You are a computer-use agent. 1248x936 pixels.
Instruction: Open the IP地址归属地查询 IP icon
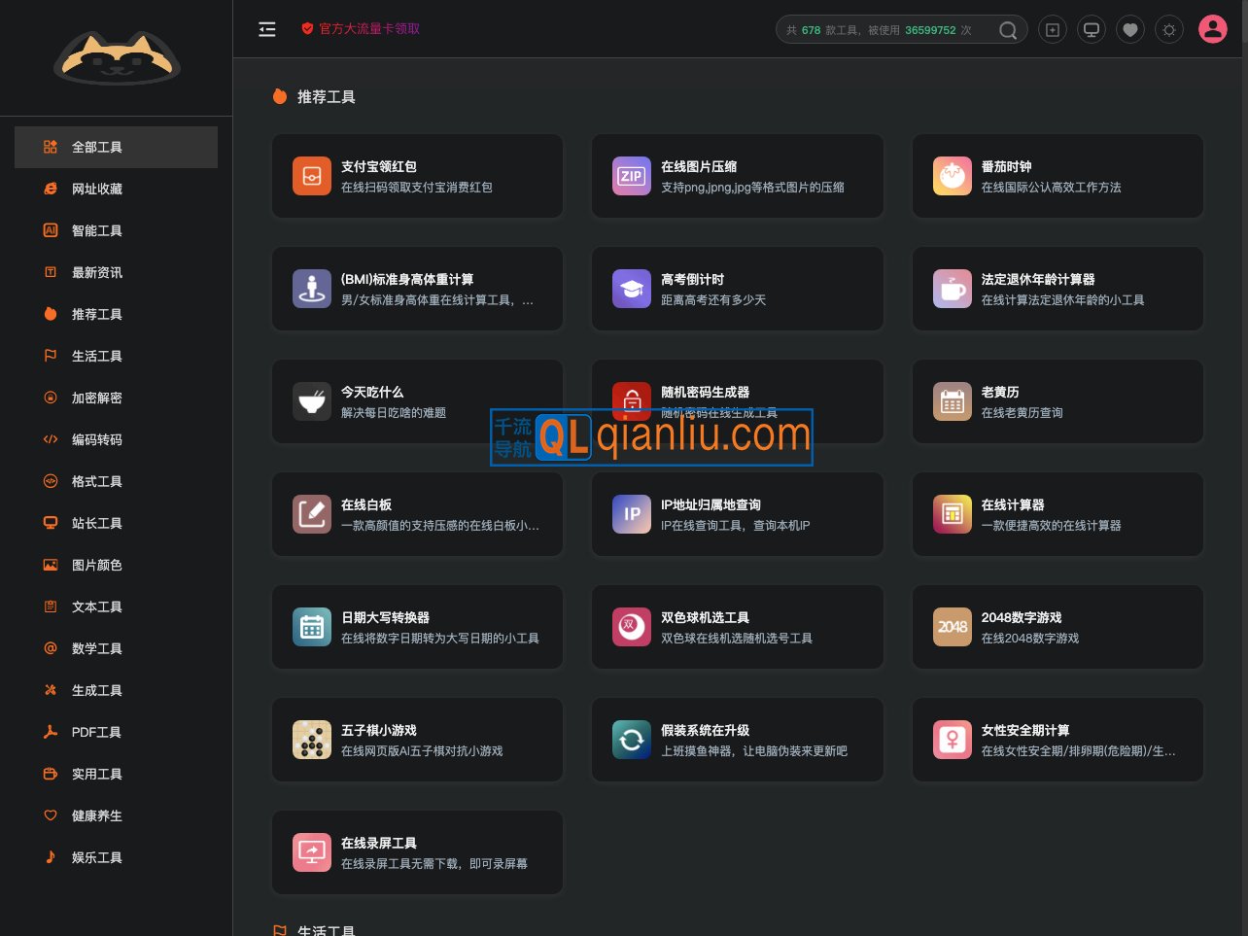pyautogui.click(x=632, y=514)
